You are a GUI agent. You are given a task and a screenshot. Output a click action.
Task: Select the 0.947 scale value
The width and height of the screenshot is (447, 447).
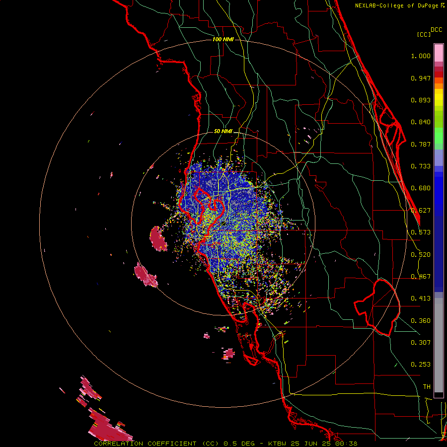[x=421, y=78]
